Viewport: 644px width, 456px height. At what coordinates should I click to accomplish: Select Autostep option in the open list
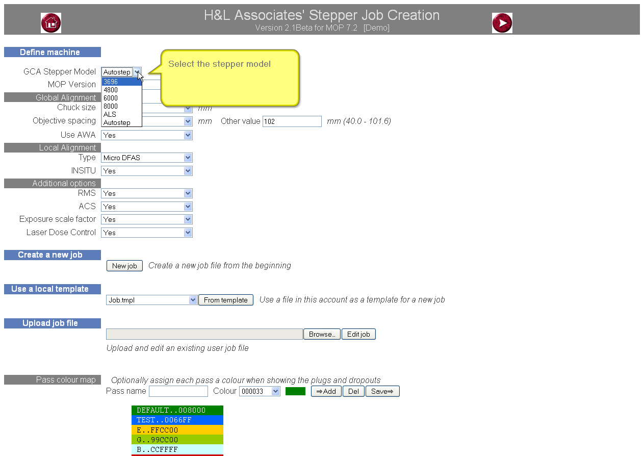(x=122, y=122)
